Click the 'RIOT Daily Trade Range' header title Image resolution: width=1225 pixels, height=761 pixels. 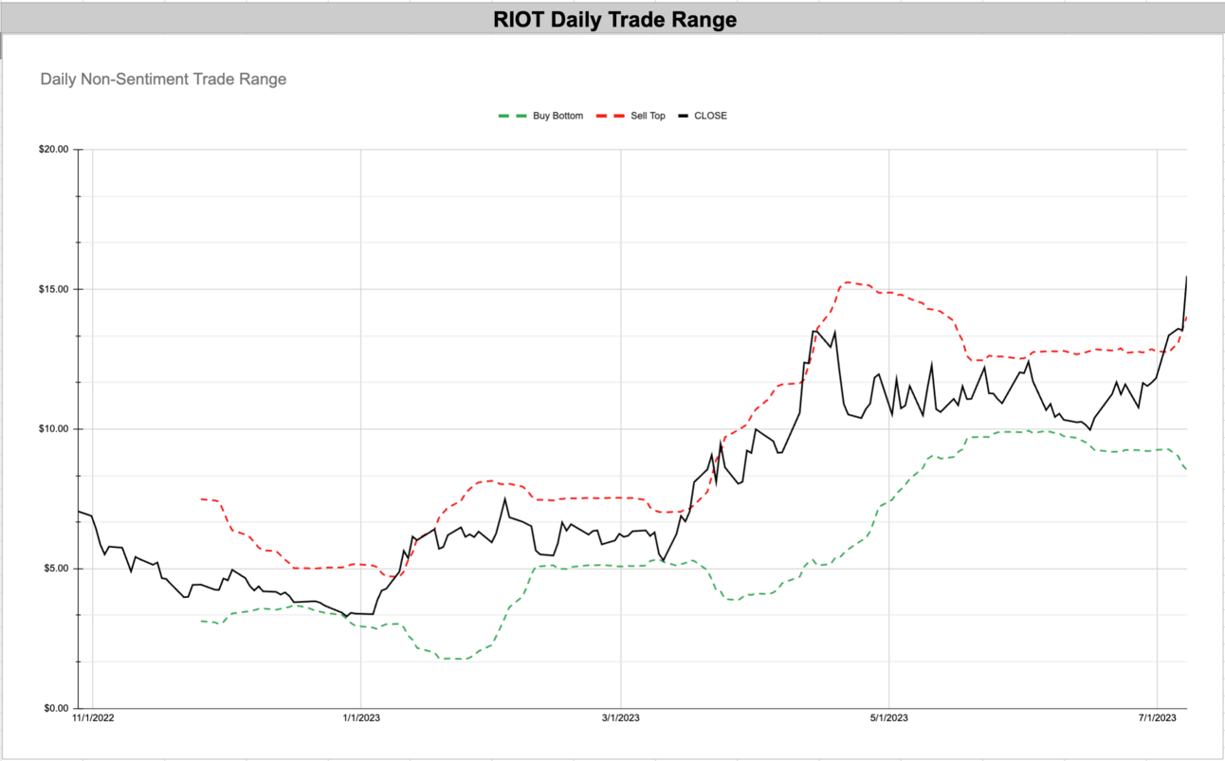pos(614,19)
